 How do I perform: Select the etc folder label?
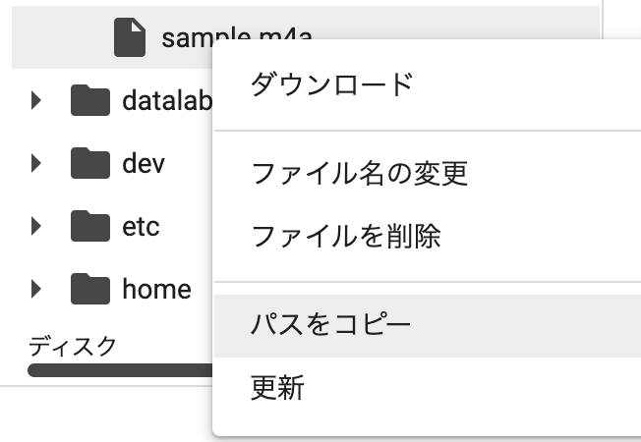[x=141, y=227]
